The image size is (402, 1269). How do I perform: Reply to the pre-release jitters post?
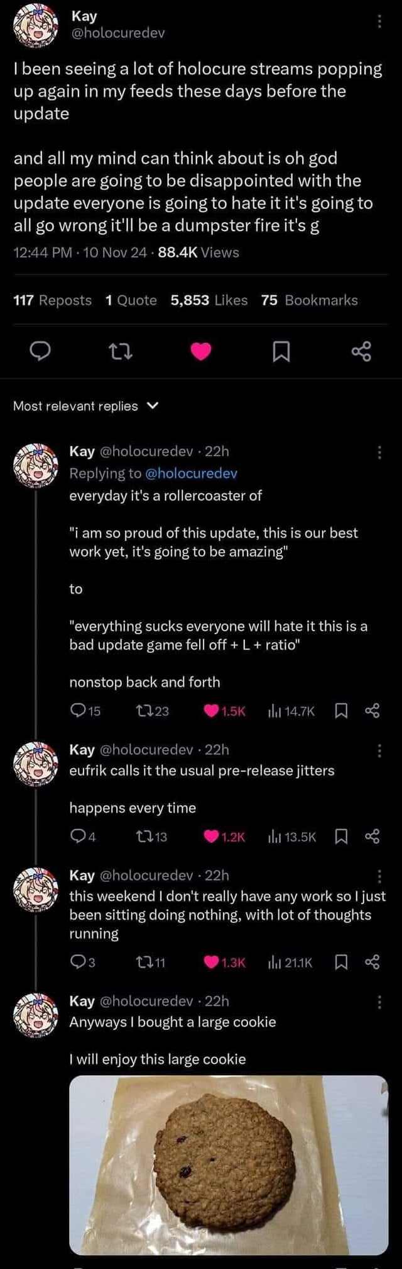pyautogui.click(x=77, y=837)
